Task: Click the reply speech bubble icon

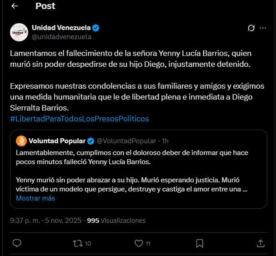Action: 17,243
